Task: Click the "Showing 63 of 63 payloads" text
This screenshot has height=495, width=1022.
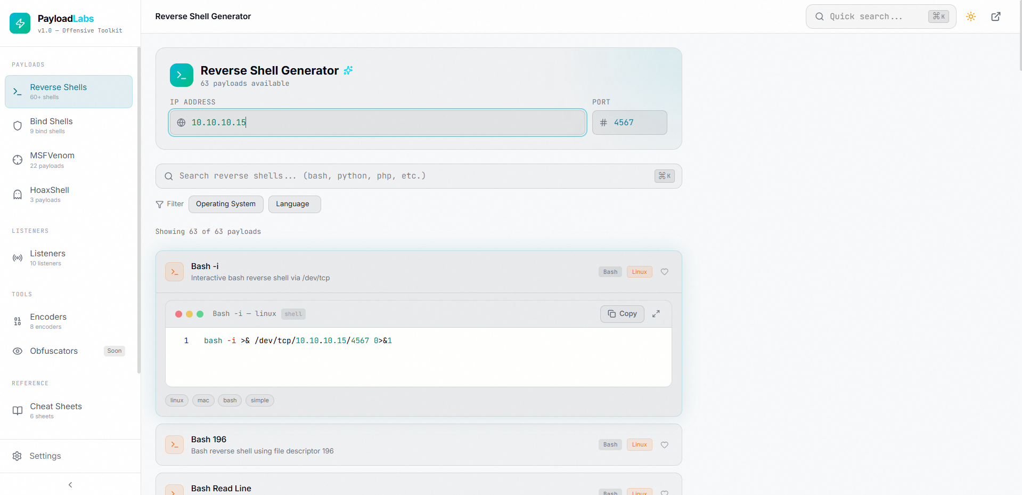Action: click(x=208, y=232)
